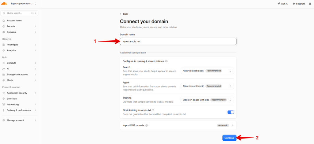Screen dimensions: 314x144
Task: Open the Search policy dropdown
Action: click(x=207, y=71)
